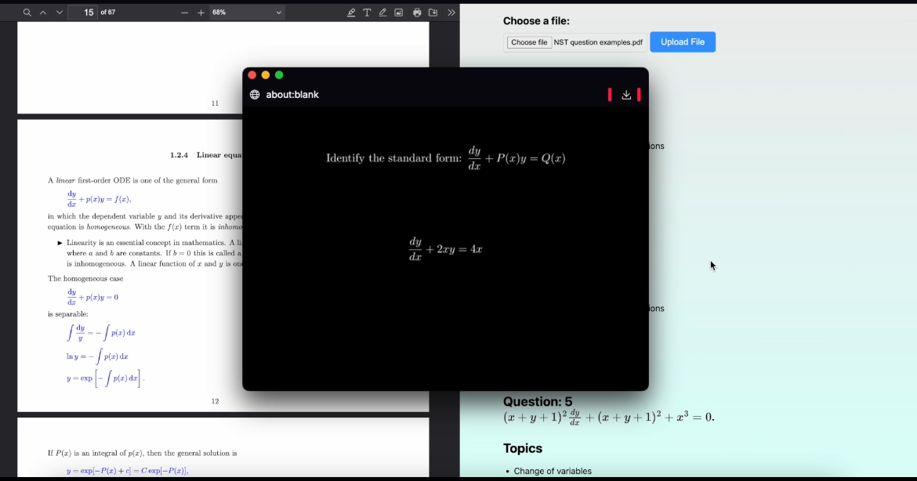This screenshot has width=917, height=481.
Task: Save the PDF with the download icon
Action: 433,13
